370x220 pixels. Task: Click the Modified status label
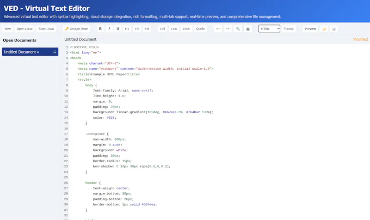click(x=360, y=39)
